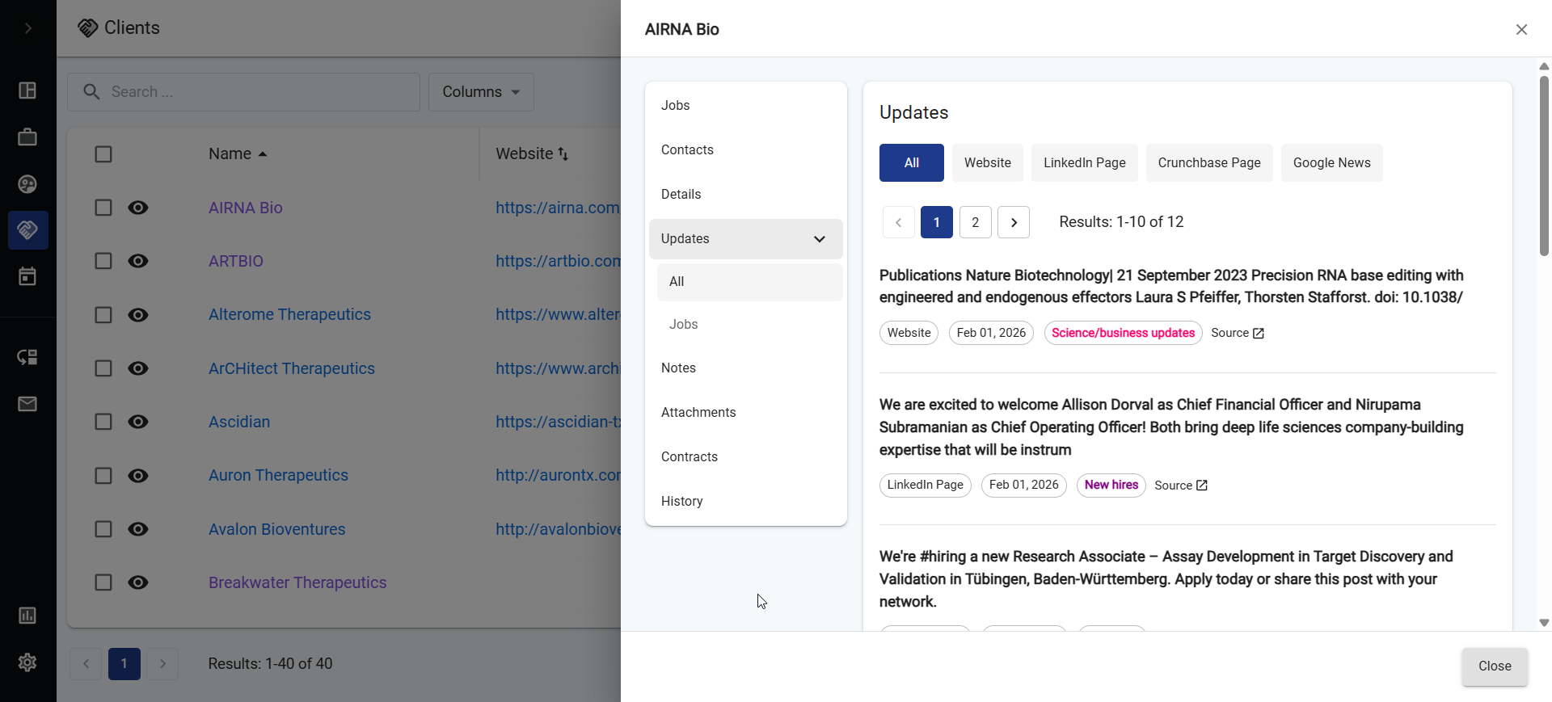This screenshot has height=702, width=1552.
Task: Toggle the select-all checkbox in table header
Action: pyautogui.click(x=103, y=154)
